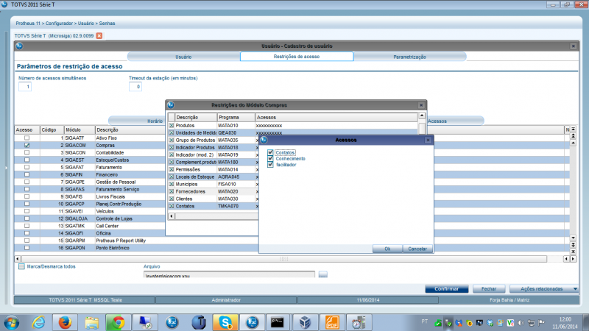This screenshot has height=331, width=589.
Task: Open the command prompt taskbar icon
Action: click(278, 322)
